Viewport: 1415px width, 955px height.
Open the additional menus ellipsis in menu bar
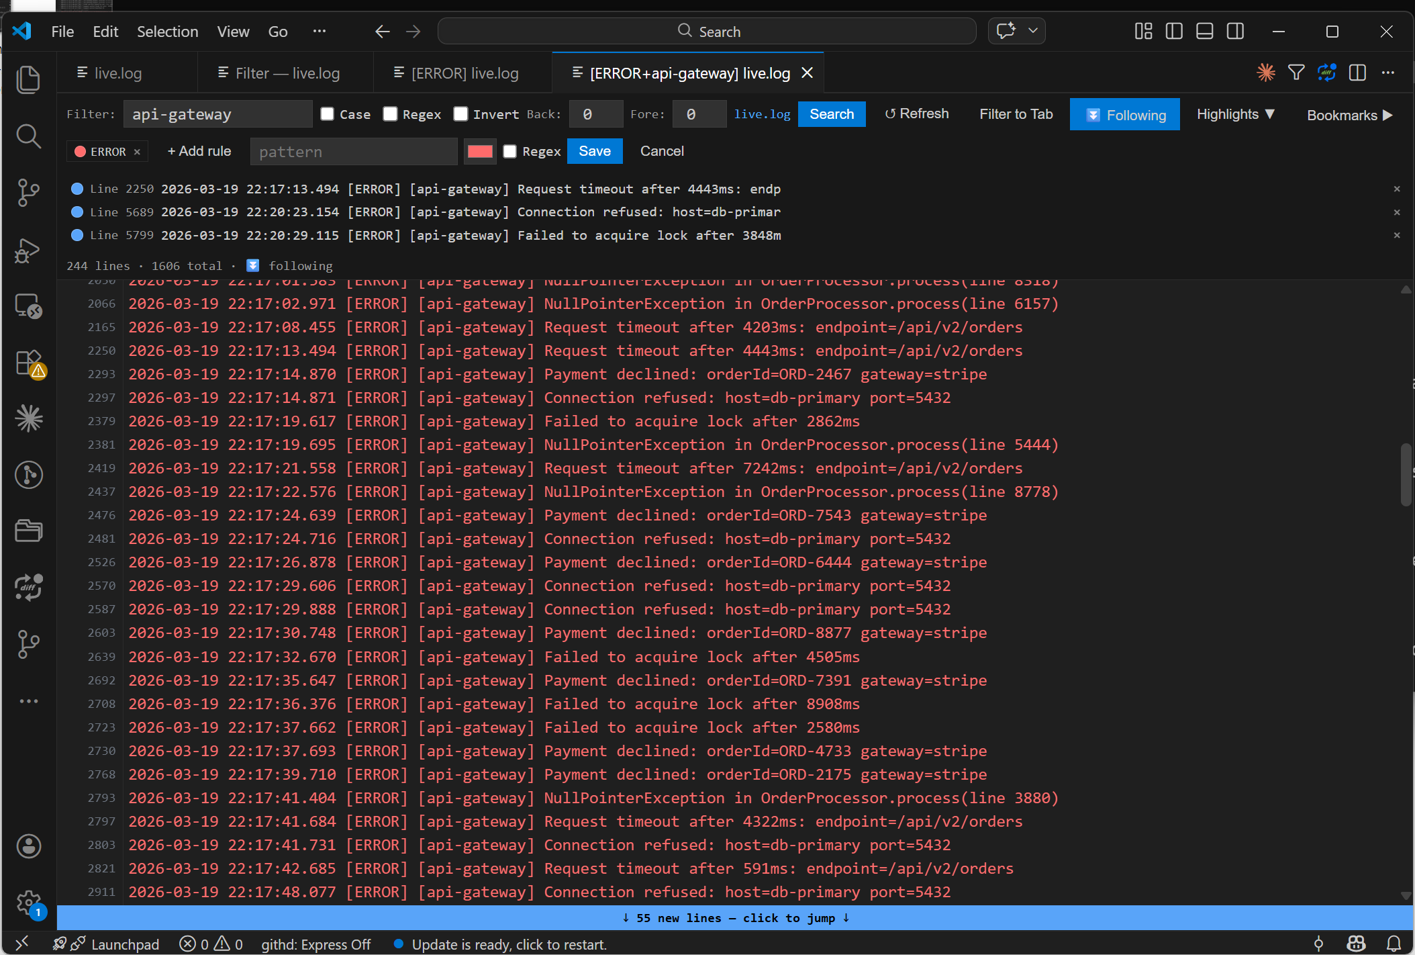320,31
